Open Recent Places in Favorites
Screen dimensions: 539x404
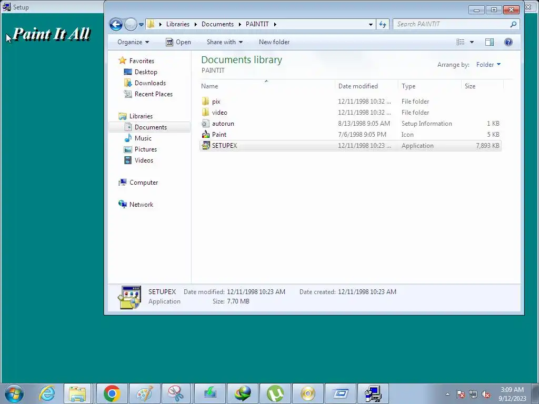click(x=153, y=94)
